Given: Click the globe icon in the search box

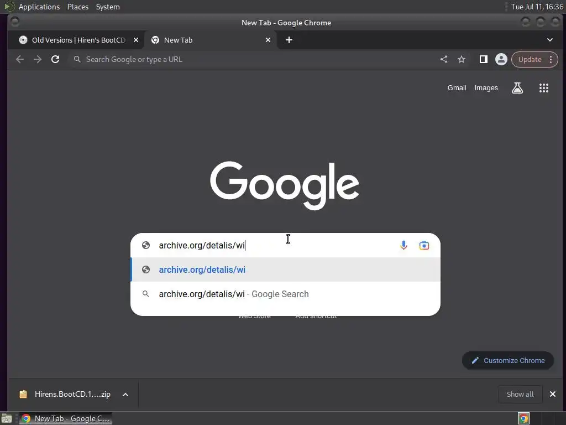Looking at the screenshot, I should pos(146,245).
